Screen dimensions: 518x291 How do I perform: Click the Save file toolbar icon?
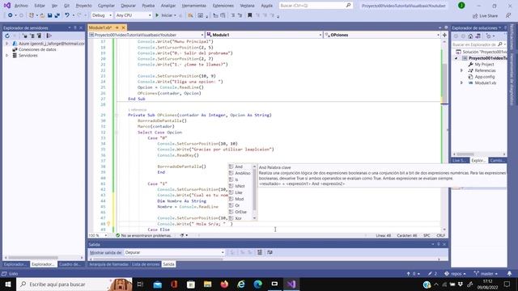50,15
